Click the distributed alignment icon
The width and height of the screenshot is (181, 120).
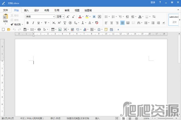click(128, 23)
